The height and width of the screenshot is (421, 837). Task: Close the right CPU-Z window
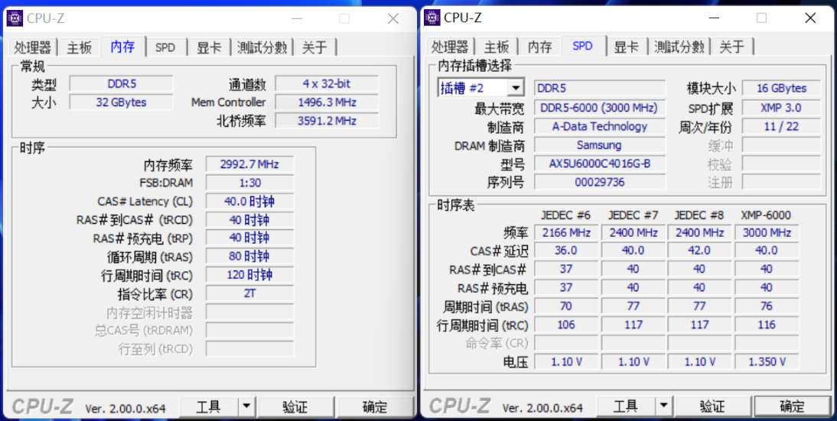pyautogui.click(x=811, y=18)
